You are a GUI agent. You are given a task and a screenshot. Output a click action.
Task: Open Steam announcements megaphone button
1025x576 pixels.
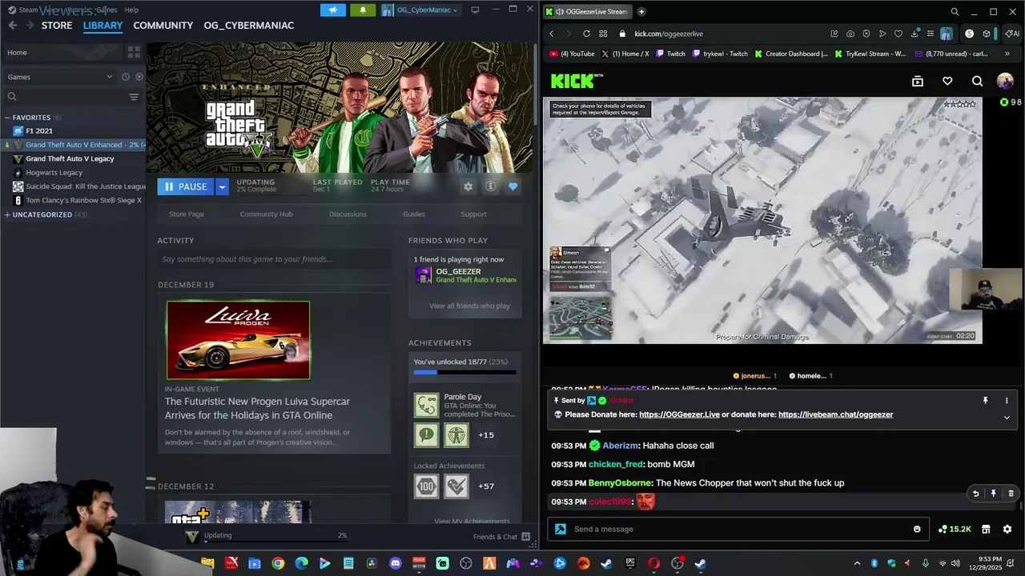point(333,10)
